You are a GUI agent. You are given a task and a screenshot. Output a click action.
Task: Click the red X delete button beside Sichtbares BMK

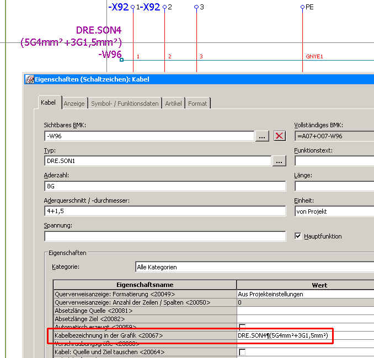click(x=279, y=136)
